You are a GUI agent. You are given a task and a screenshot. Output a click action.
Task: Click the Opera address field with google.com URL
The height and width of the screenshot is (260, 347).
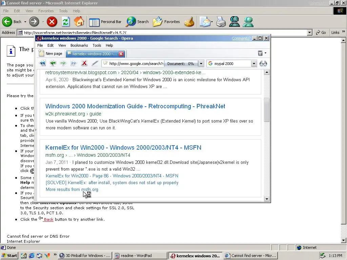click(133, 64)
